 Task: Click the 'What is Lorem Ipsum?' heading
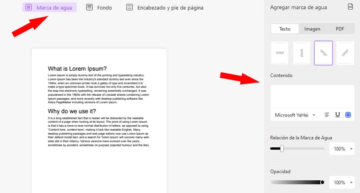(77, 69)
